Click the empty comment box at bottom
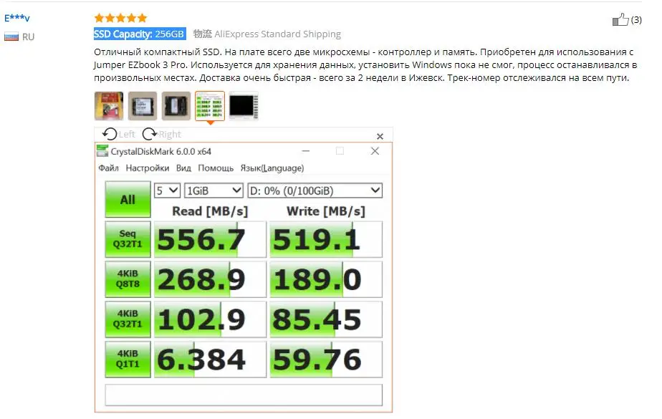662x419 pixels. point(244,395)
